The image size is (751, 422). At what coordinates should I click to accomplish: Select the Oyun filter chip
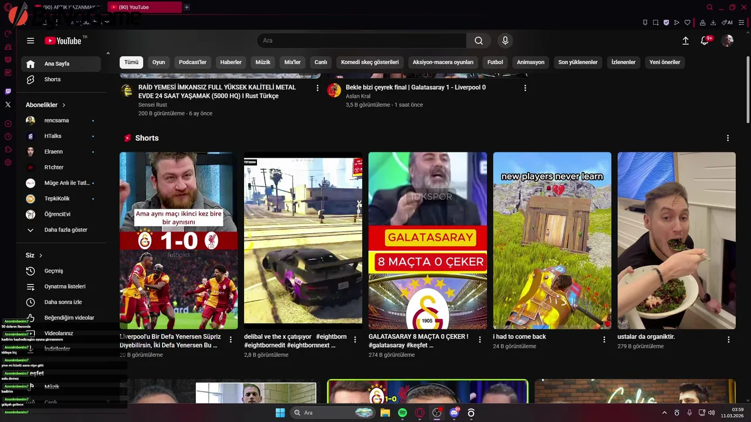158,62
